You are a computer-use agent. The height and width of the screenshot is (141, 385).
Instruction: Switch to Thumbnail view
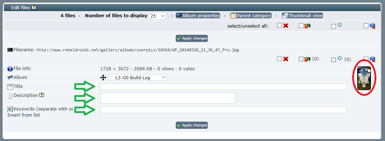pos(302,16)
